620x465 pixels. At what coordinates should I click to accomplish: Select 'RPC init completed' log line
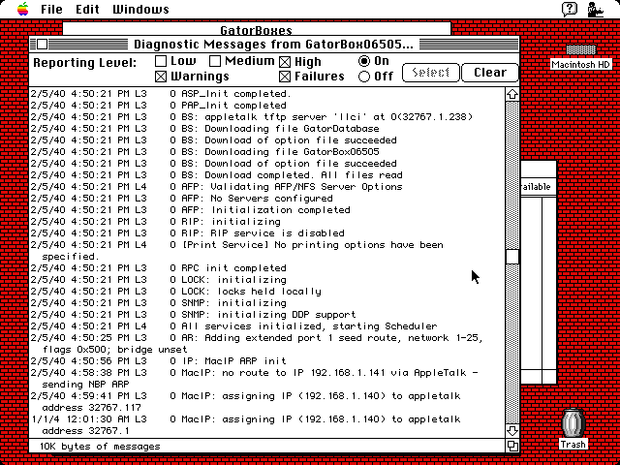click(267, 268)
